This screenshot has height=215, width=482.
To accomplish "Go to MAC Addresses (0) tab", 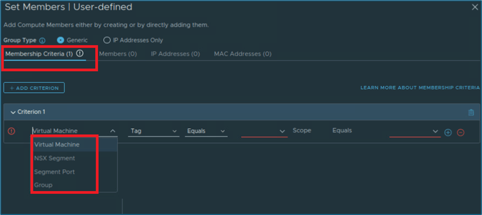I will pos(243,54).
